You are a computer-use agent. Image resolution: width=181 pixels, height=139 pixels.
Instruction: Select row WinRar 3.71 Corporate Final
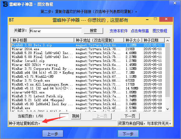tap(88, 69)
